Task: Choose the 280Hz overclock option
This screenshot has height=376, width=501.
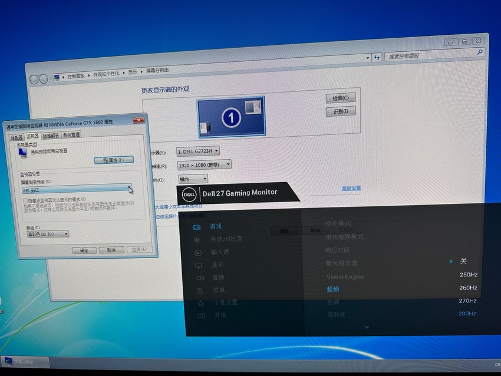Action: pyautogui.click(x=467, y=314)
